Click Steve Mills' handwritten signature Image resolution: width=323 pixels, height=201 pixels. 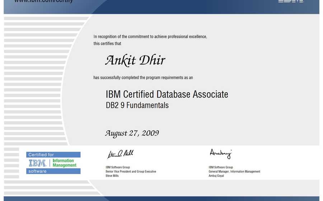[x=120, y=154]
